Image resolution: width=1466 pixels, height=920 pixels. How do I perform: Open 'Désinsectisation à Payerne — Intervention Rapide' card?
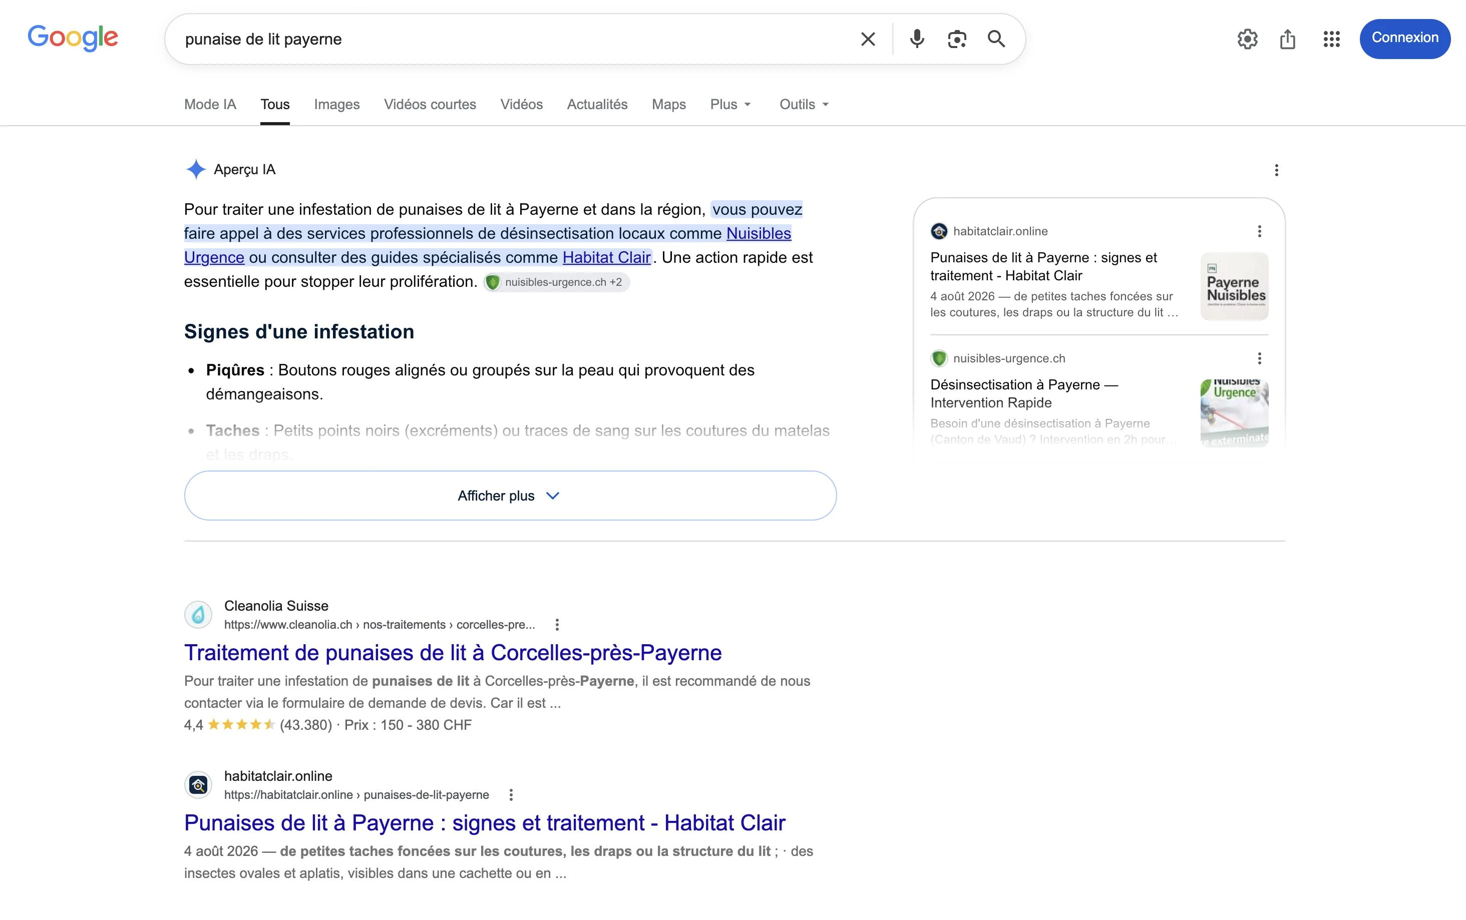(x=1023, y=393)
